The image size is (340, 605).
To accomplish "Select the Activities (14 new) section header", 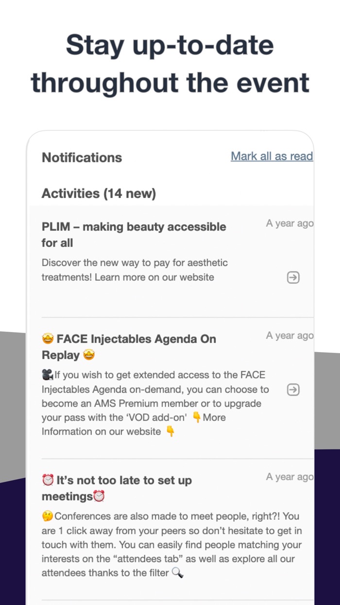I will coord(99,194).
